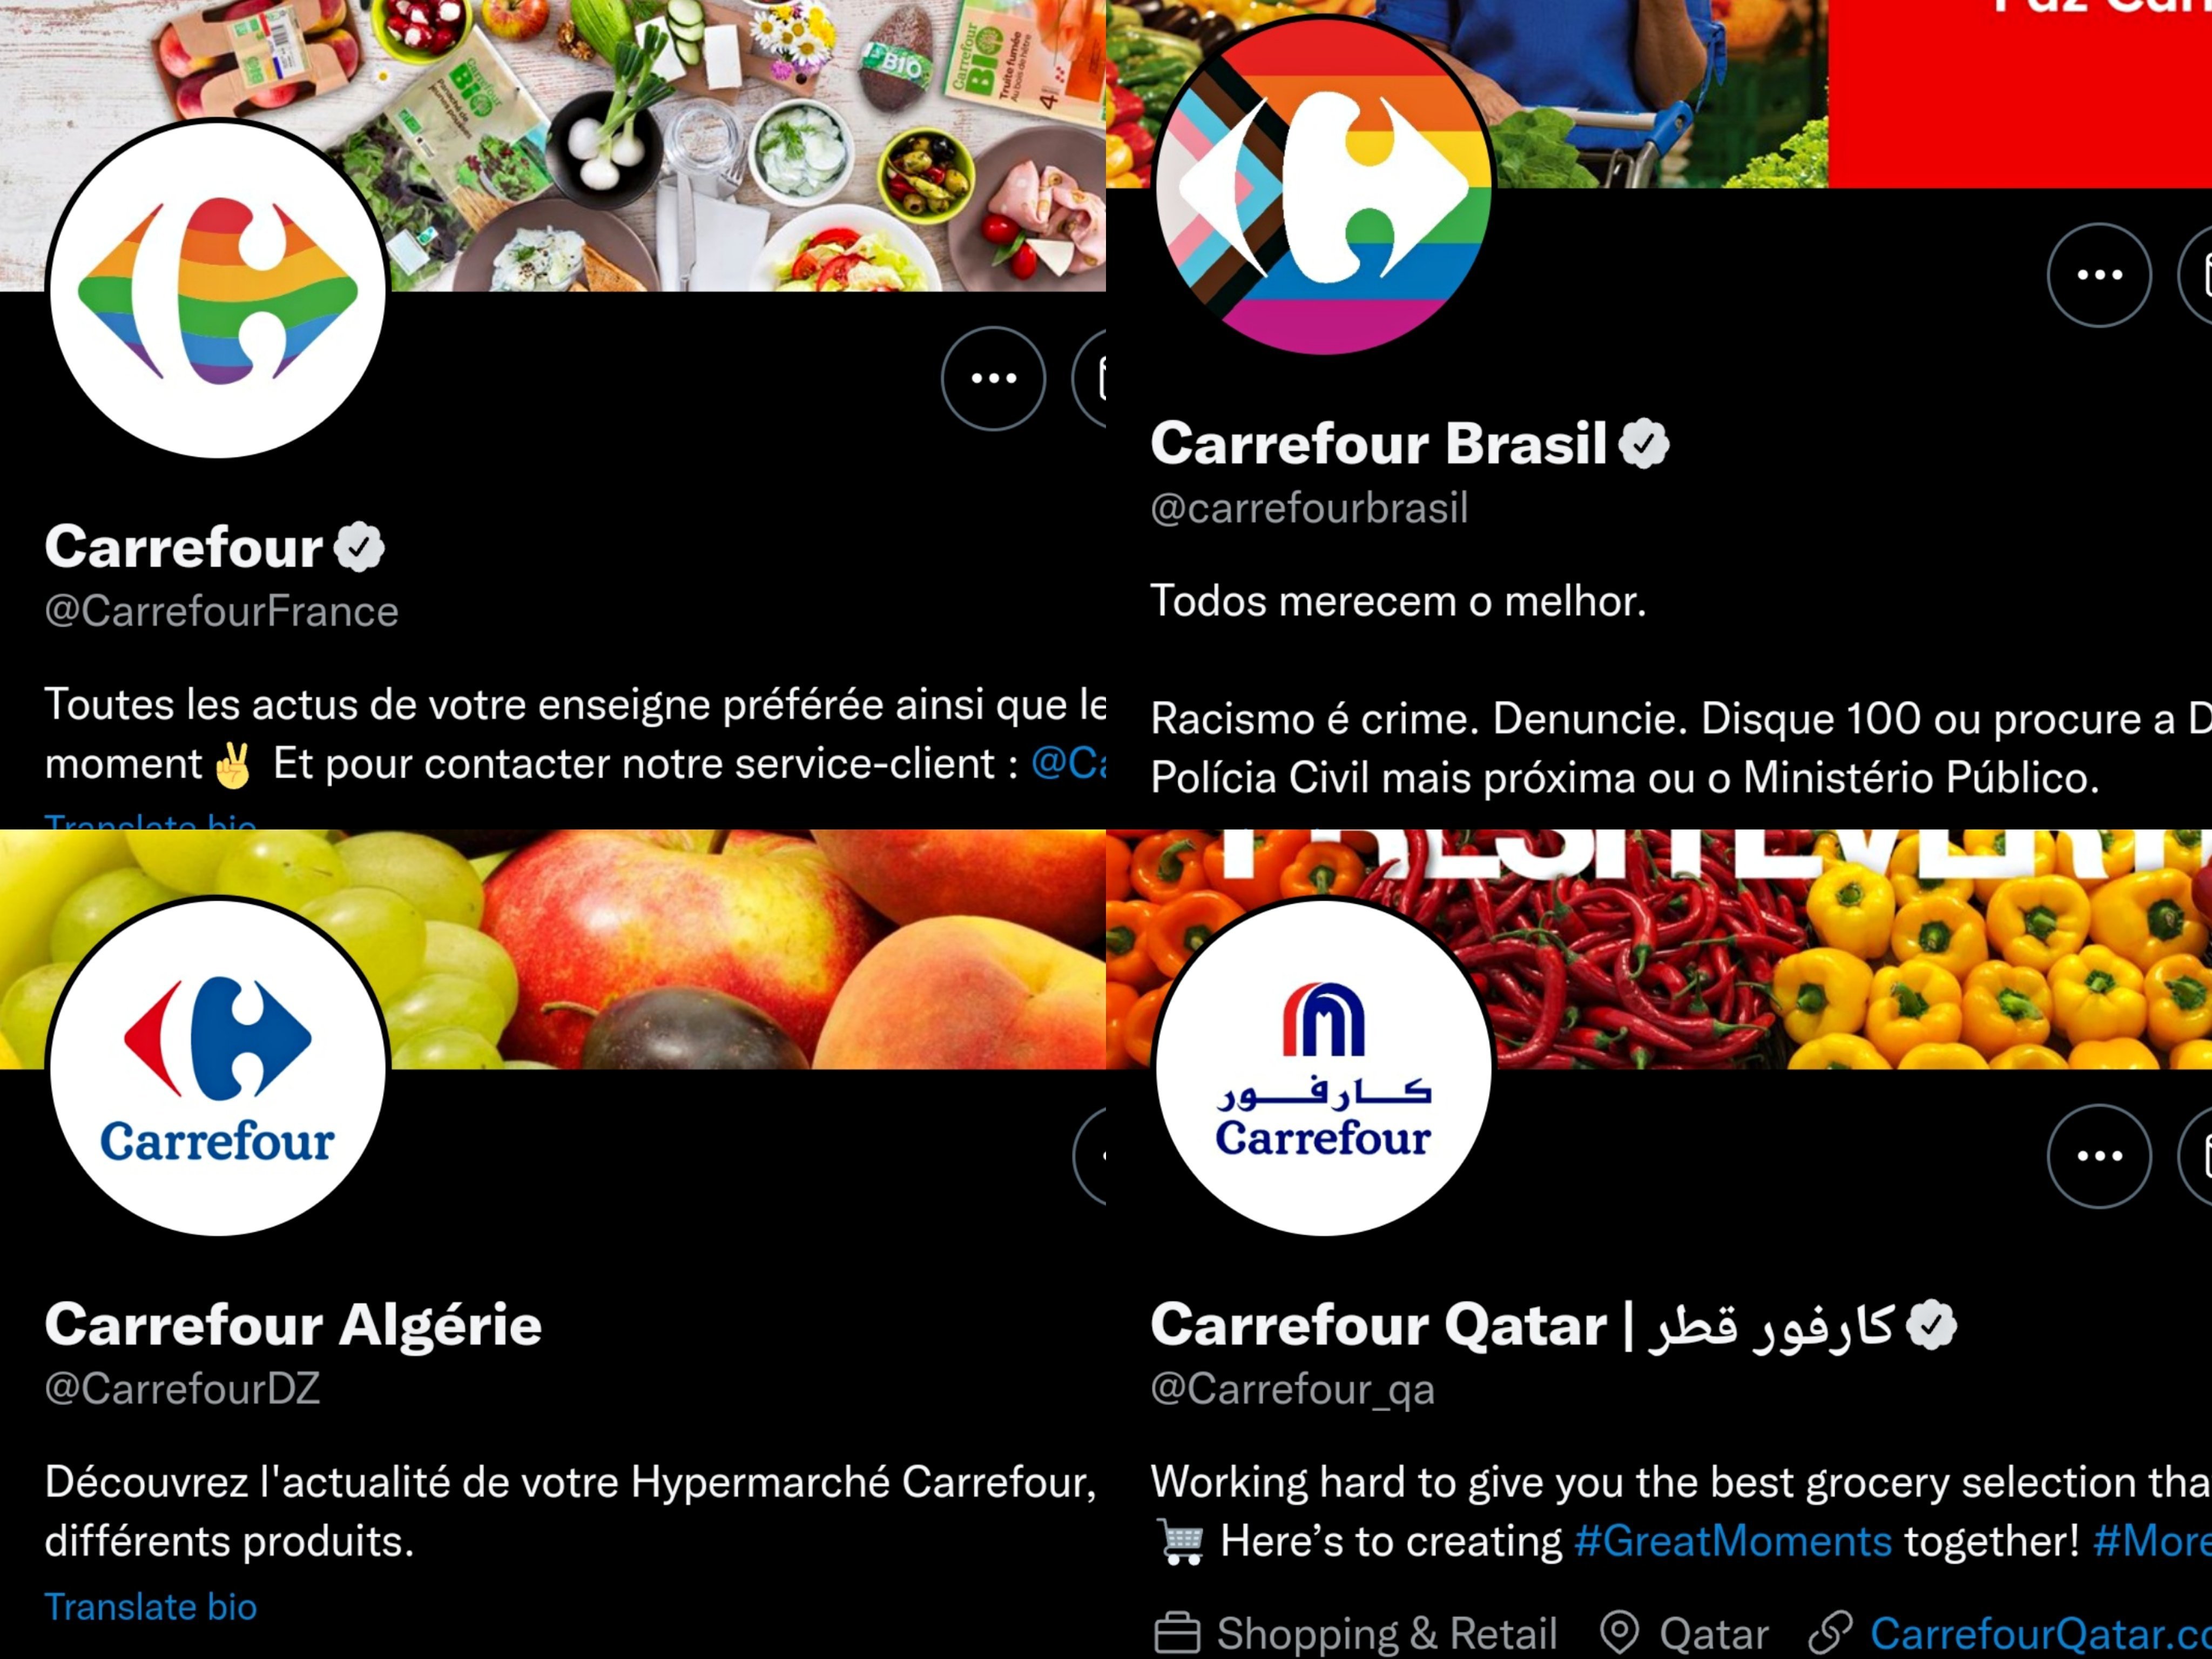
Task: Click the link chain icon beside CarrefourQatar
Action: click(1830, 1633)
